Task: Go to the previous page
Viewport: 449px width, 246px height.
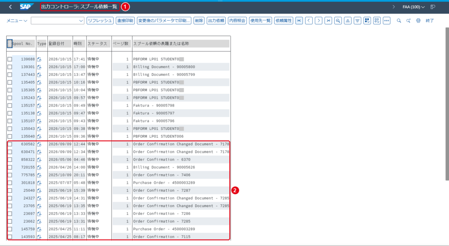Action: point(309,21)
